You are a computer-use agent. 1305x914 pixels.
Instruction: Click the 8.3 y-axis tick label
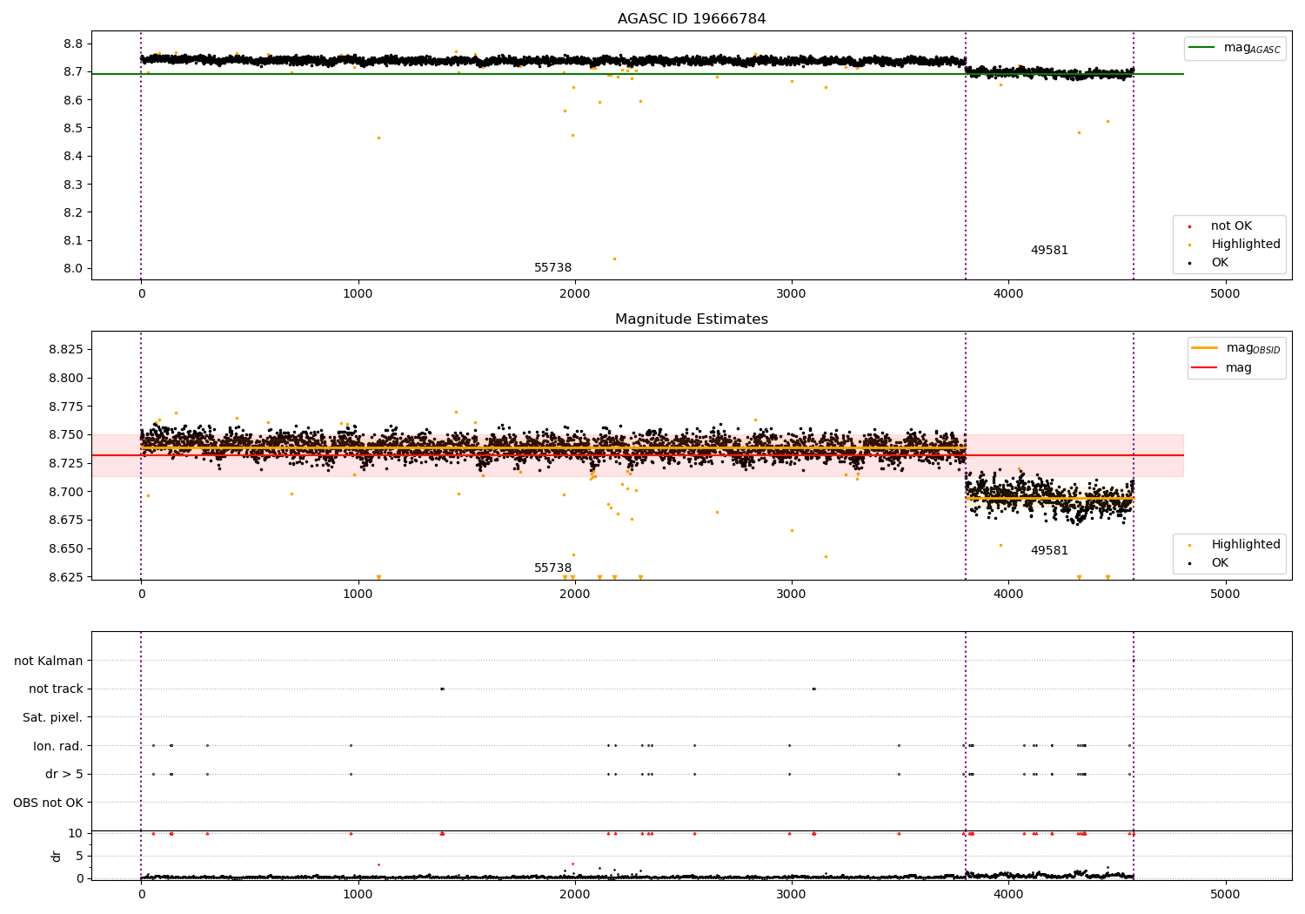tap(73, 185)
